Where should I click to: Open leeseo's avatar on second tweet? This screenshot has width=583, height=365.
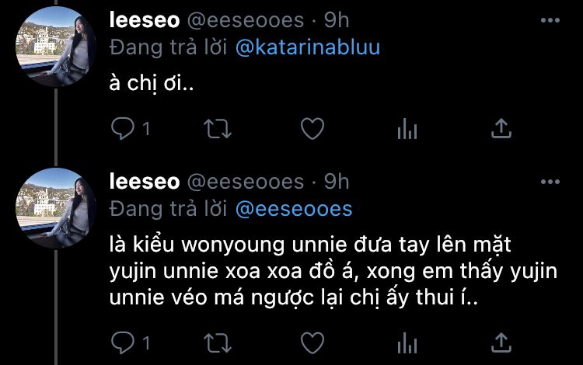tap(56, 208)
